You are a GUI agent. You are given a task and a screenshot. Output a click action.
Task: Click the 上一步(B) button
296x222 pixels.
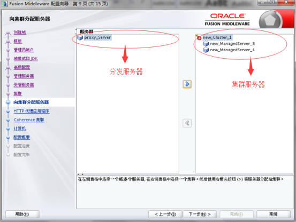(x=165, y=214)
